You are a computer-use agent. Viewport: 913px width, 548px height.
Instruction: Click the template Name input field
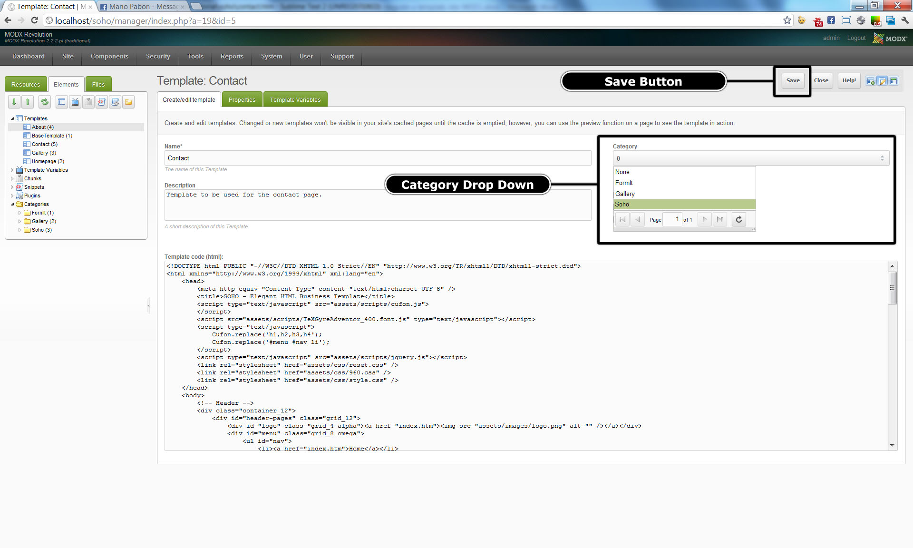coord(378,158)
